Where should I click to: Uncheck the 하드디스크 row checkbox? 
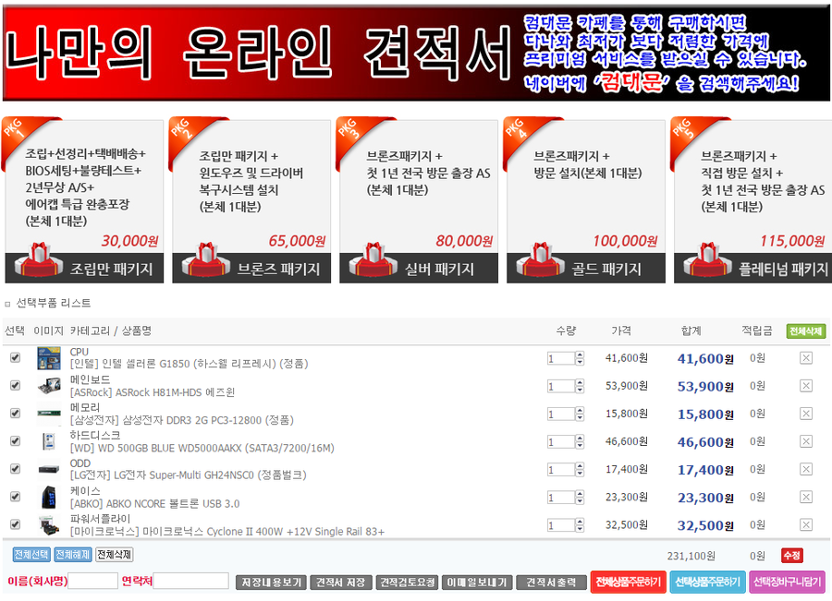(x=16, y=441)
